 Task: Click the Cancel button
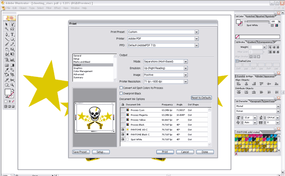pos(185,152)
